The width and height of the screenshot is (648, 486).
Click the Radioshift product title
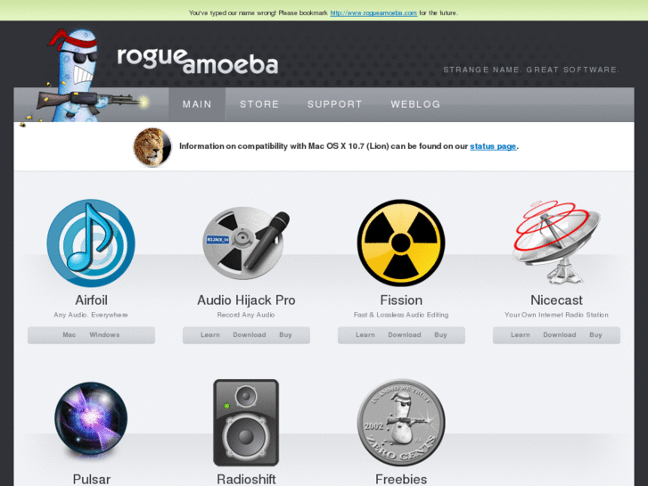(x=246, y=479)
